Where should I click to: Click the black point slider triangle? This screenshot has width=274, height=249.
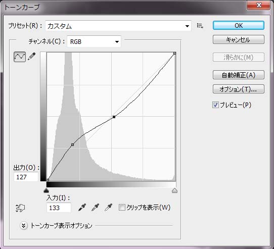pos(47,190)
